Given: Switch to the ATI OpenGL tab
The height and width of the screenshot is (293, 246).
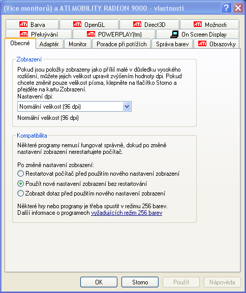Looking at the screenshot, I should 89,24.
